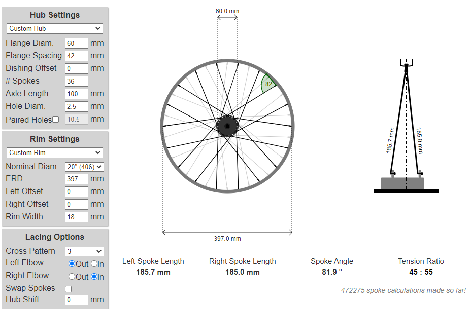471x309 pixels.
Task: Focus the # Spokes input box
Action: pos(77,81)
